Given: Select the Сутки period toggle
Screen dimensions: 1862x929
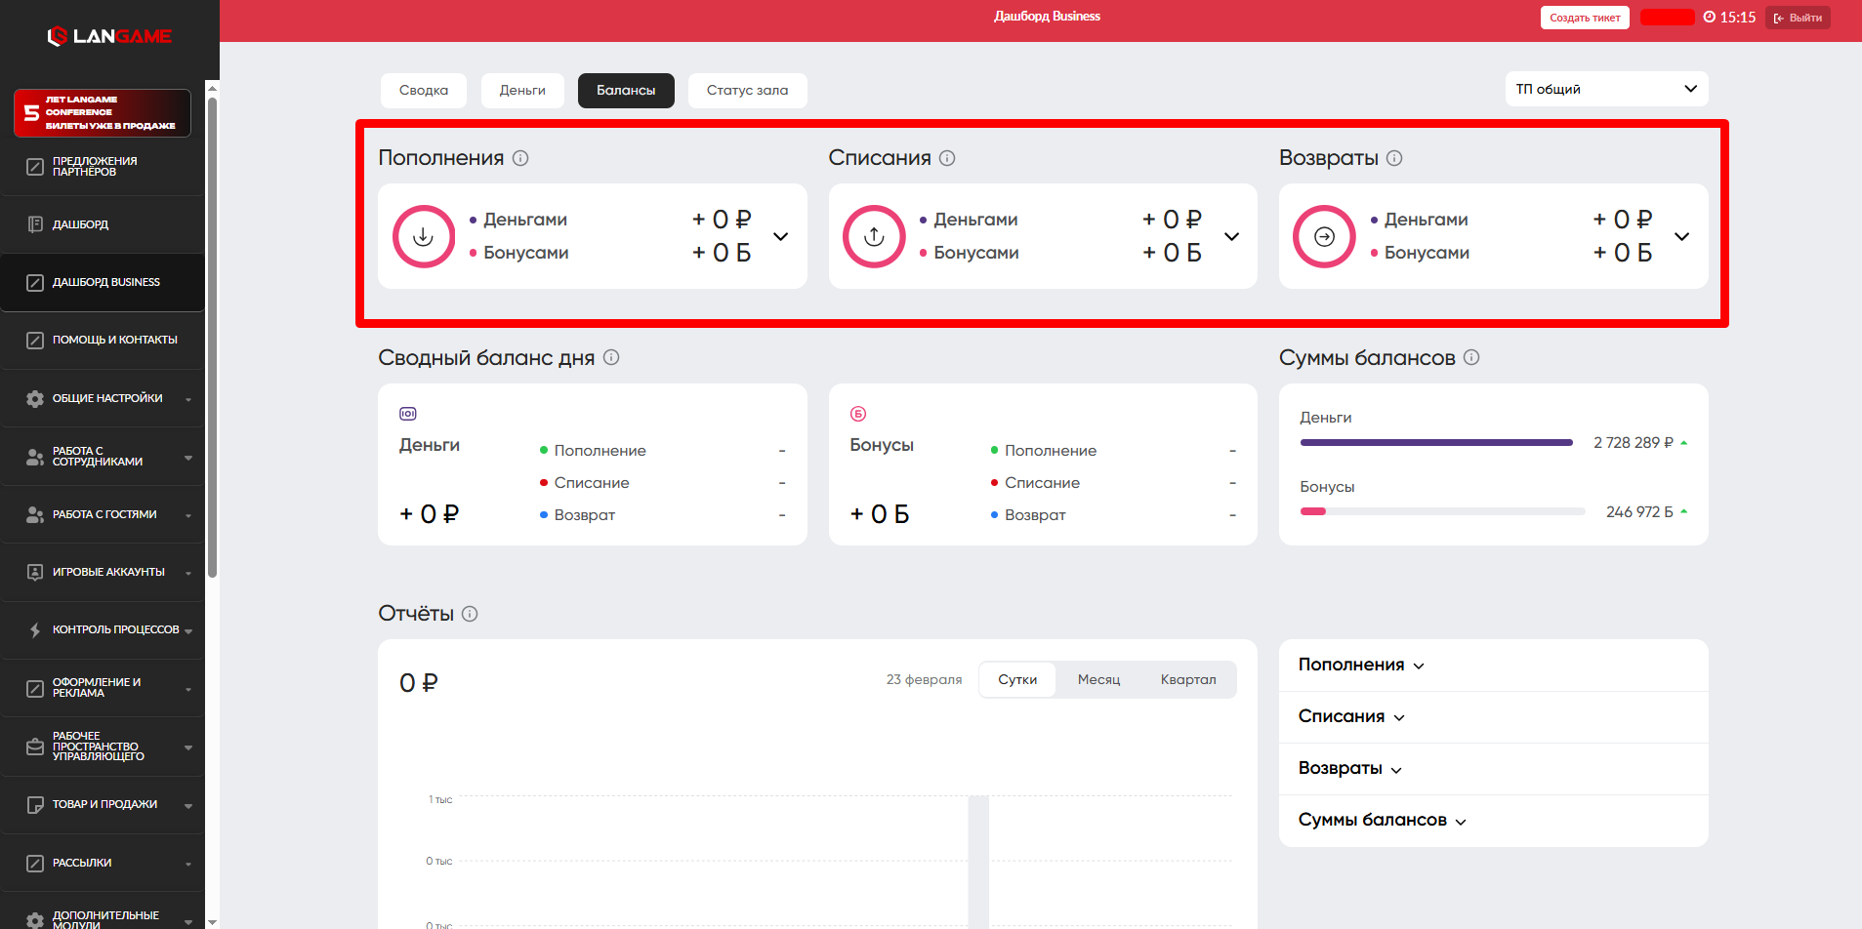Looking at the screenshot, I should [x=1017, y=679].
